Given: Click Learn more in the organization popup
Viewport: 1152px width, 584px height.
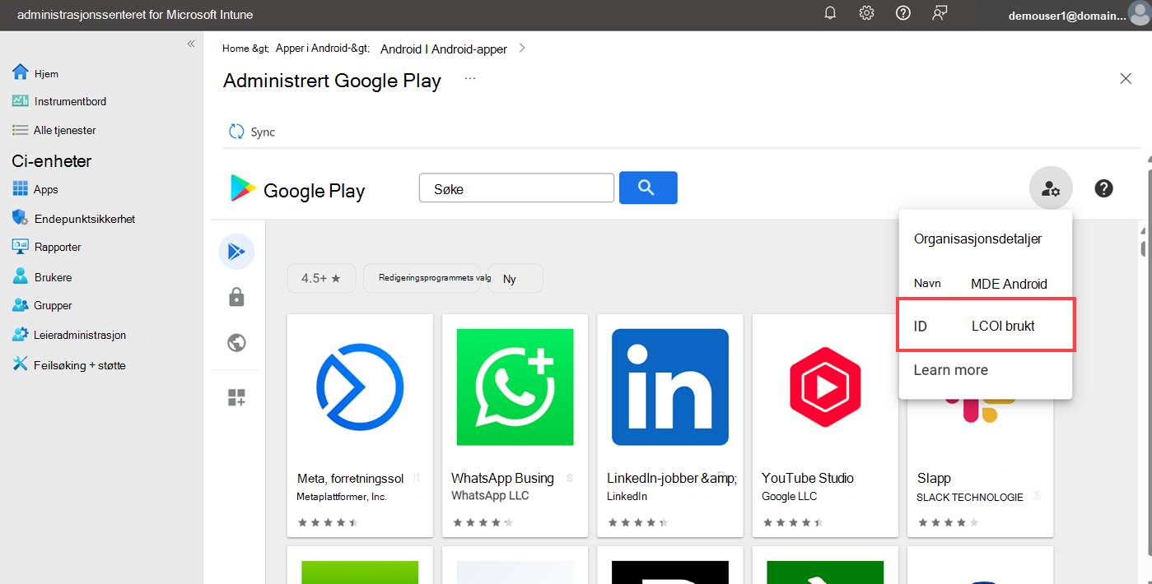Looking at the screenshot, I should tap(950, 369).
